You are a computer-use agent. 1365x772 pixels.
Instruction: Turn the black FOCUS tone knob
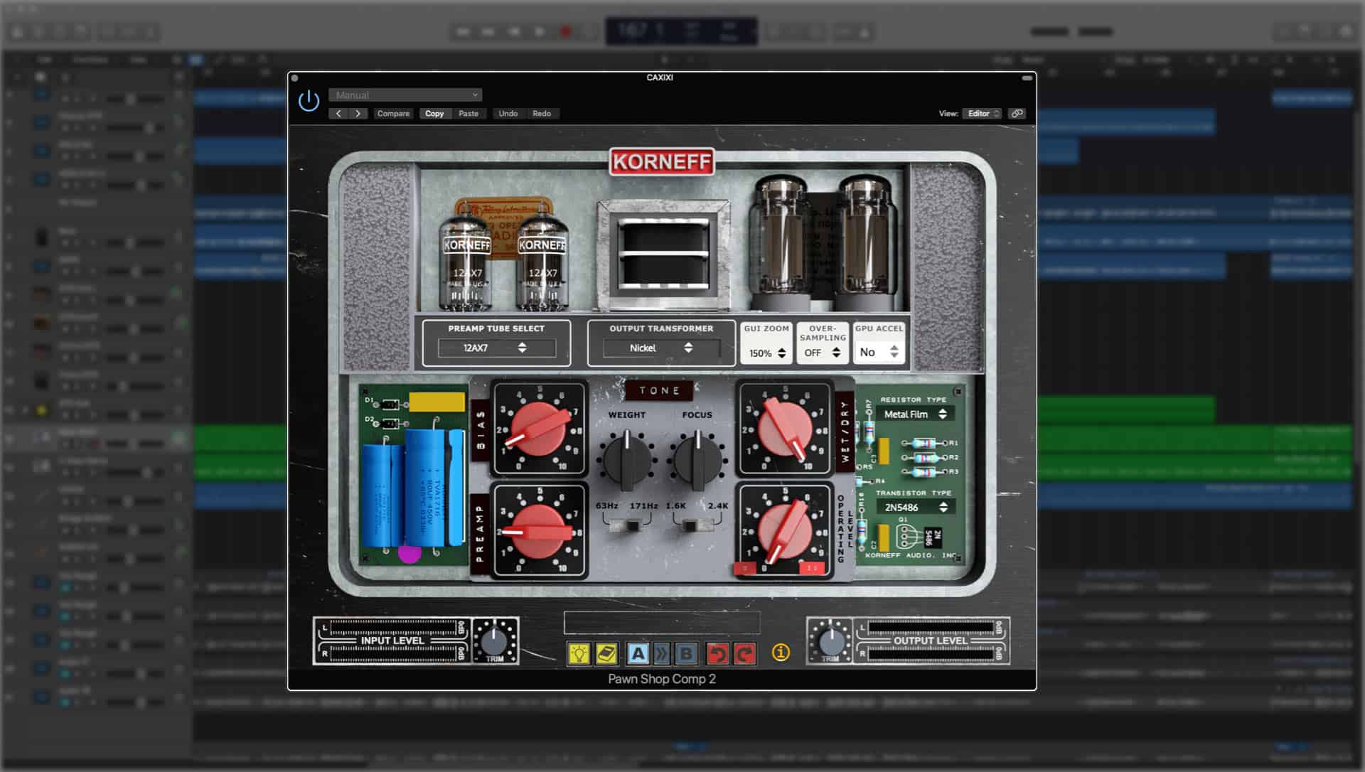point(697,459)
